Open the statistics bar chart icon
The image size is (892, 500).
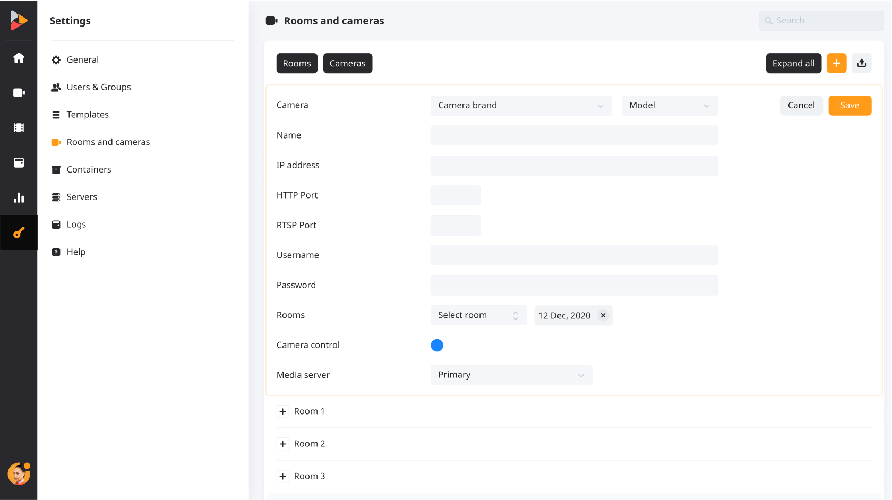(19, 197)
